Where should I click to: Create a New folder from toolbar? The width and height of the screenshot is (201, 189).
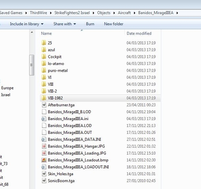[x=114, y=24]
